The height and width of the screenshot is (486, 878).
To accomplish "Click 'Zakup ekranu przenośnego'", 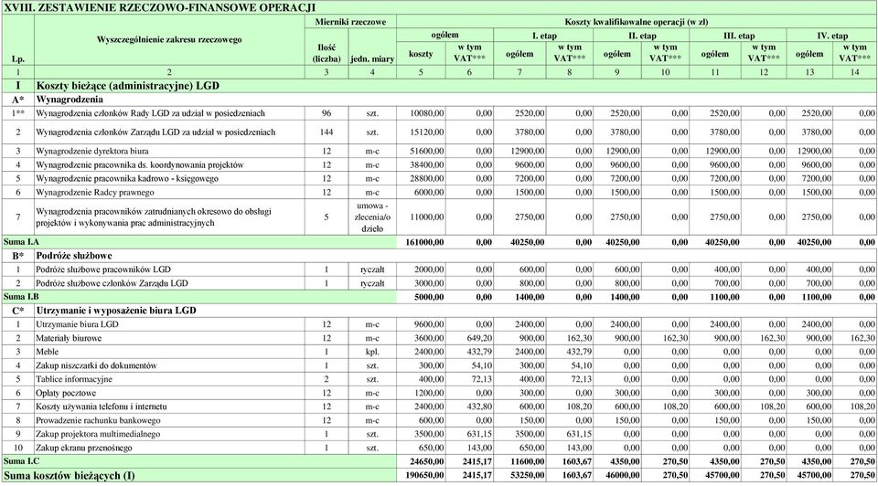I will click(84, 448).
